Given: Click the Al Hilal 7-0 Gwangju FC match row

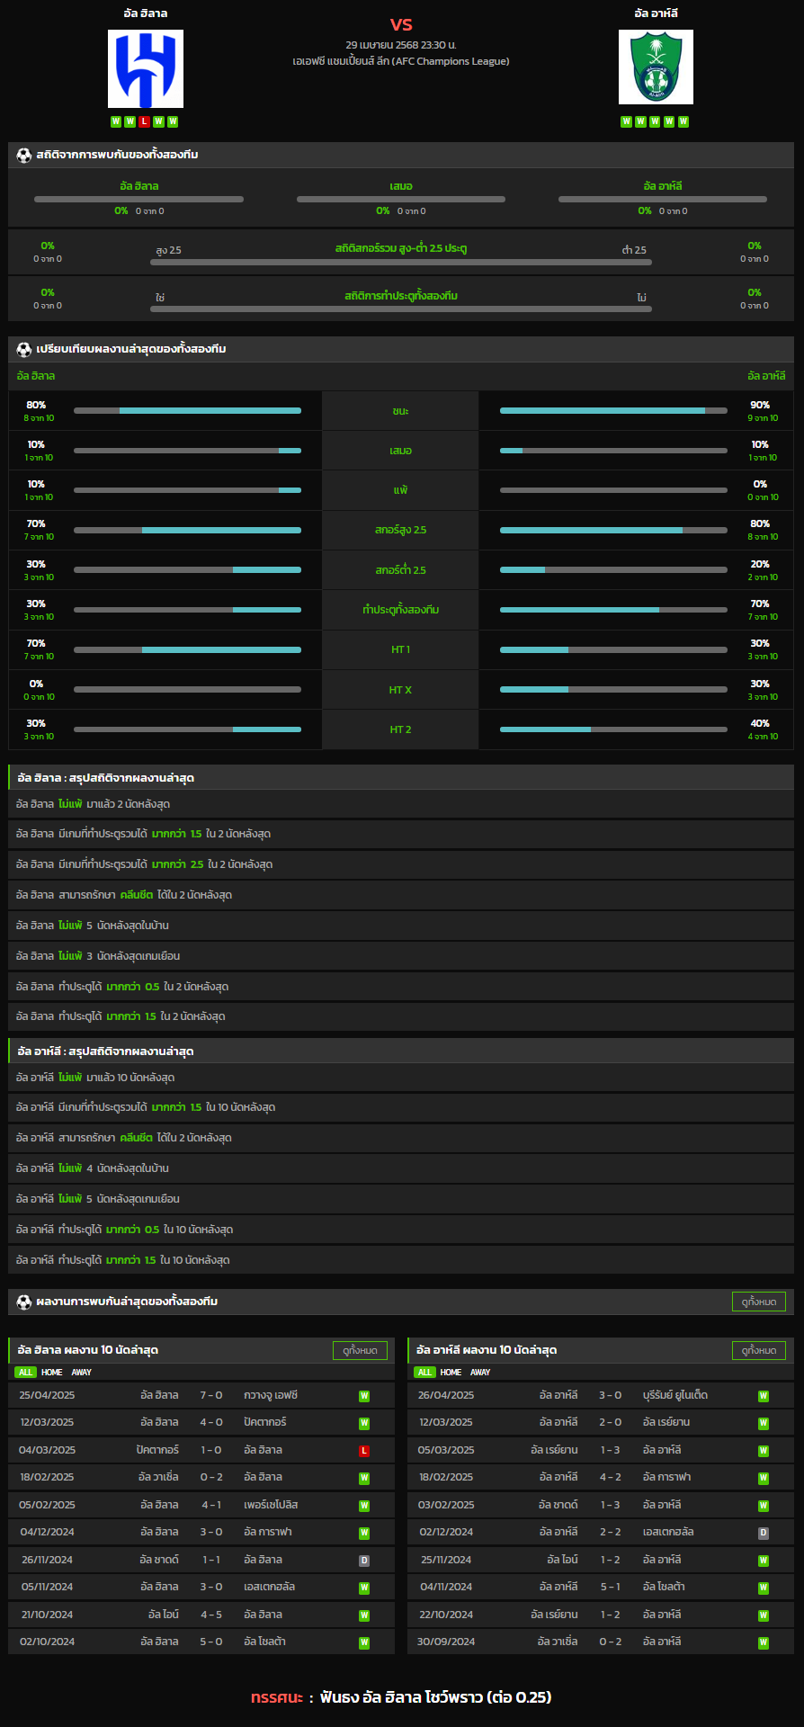Looking at the screenshot, I should [201, 1396].
